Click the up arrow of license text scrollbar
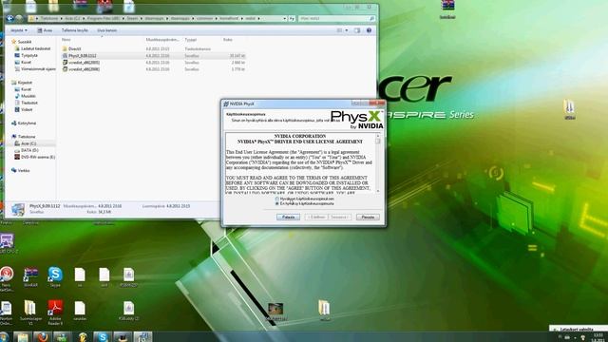The image size is (608, 342). (x=378, y=136)
